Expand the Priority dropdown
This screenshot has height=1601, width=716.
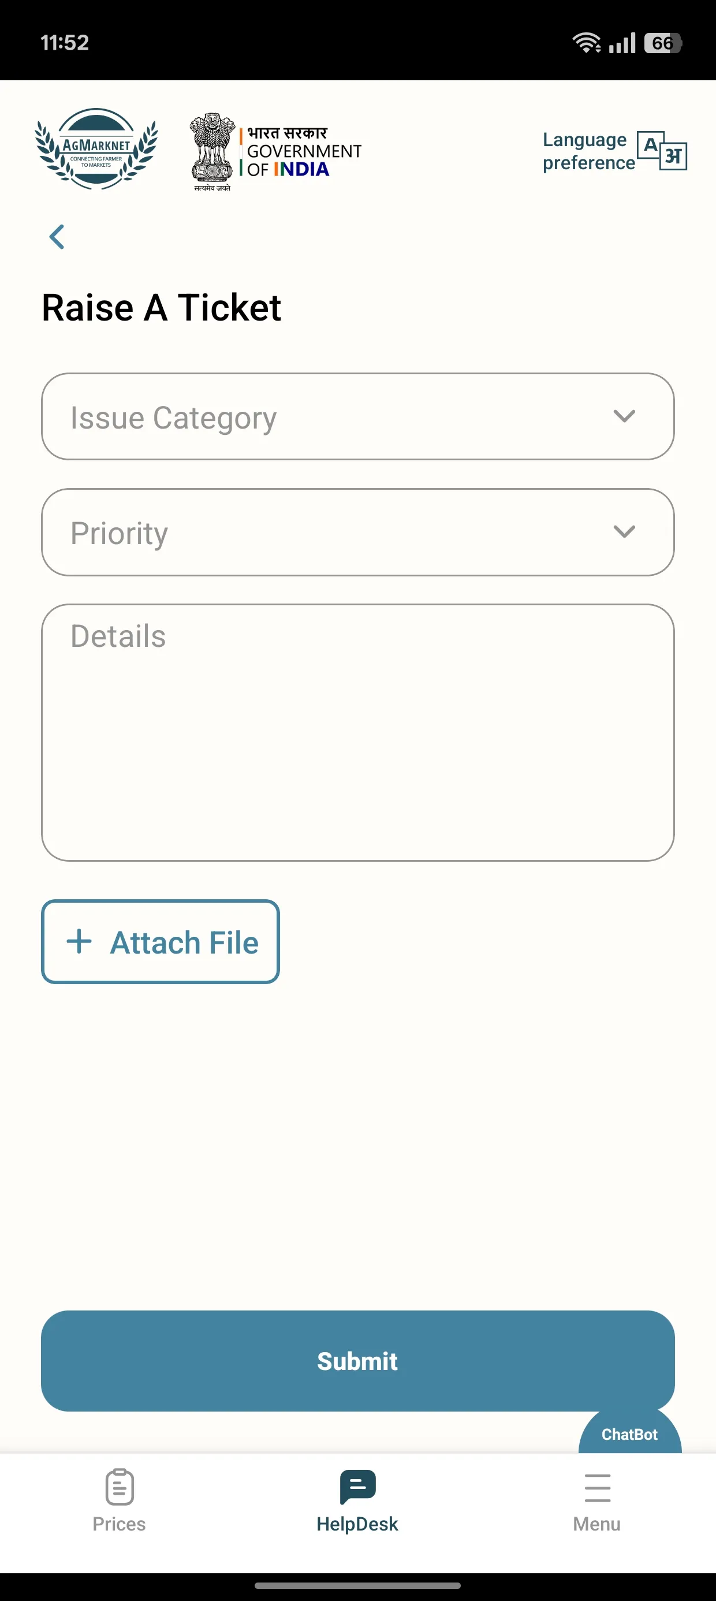point(358,532)
